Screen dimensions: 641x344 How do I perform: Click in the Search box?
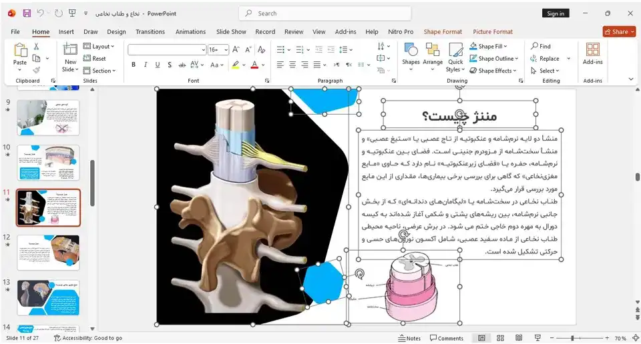[x=325, y=13]
